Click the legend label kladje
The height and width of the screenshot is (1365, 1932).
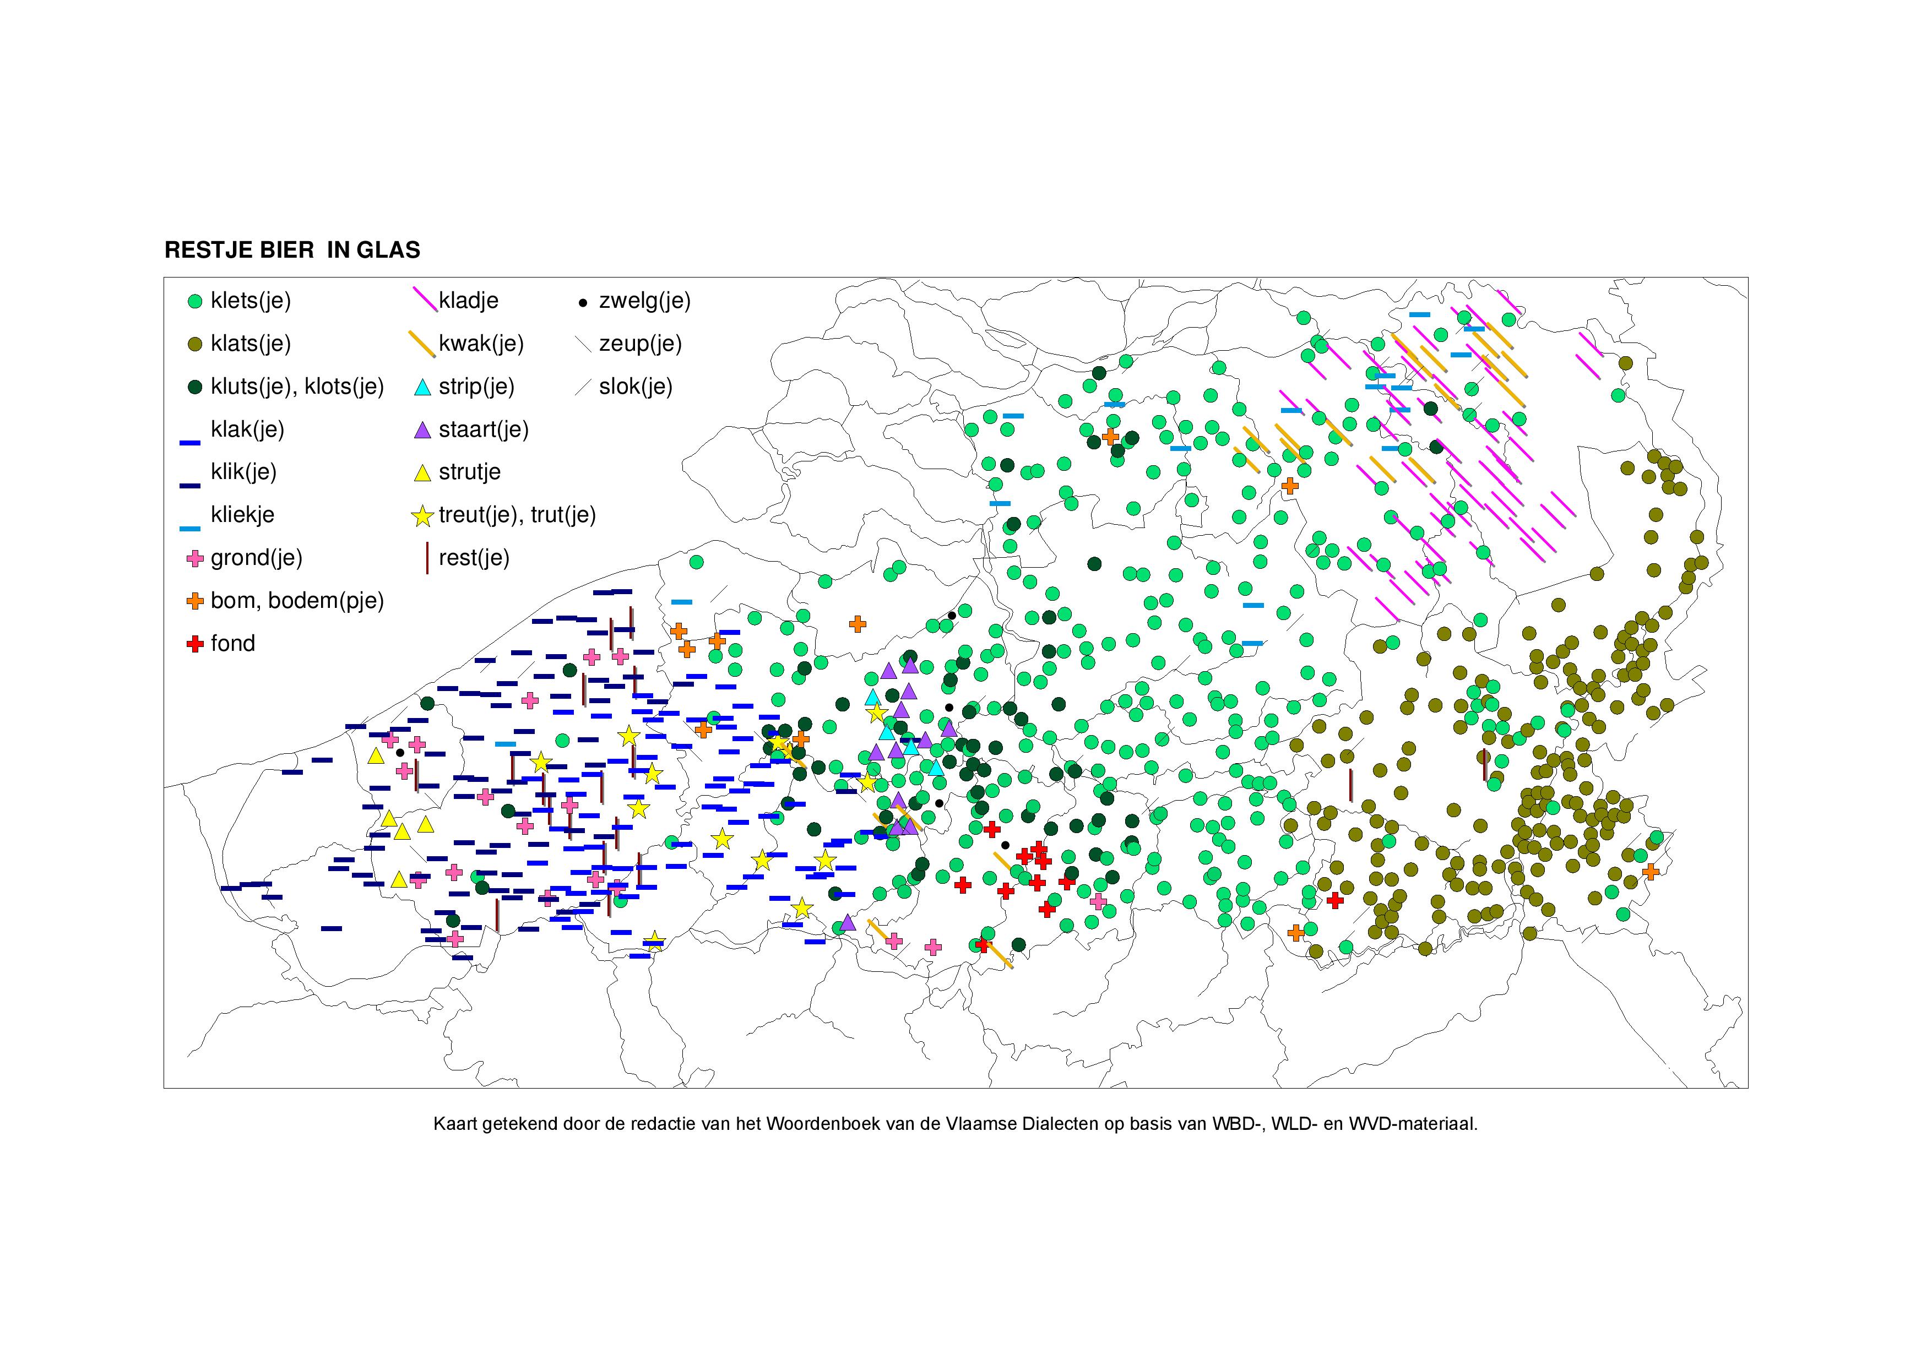(469, 301)
